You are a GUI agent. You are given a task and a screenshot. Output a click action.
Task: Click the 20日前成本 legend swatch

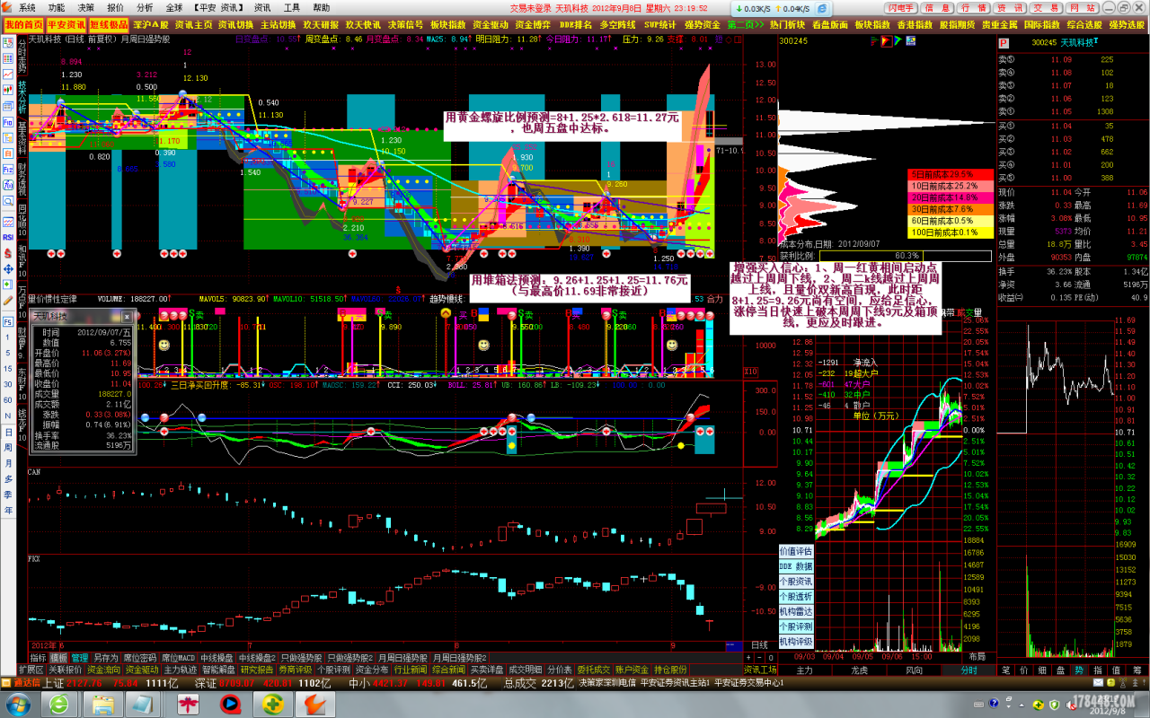point(950,197)
